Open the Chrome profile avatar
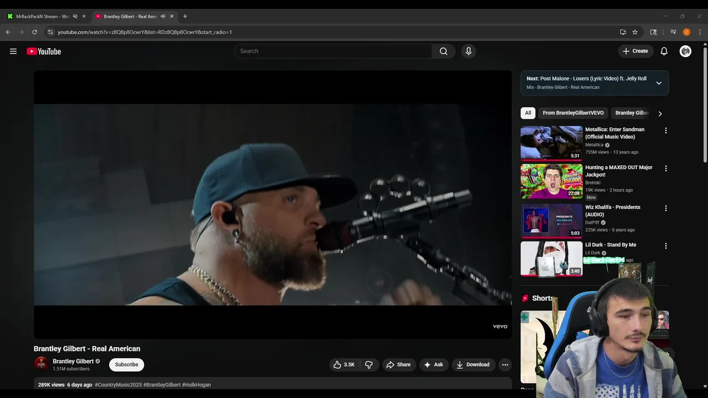This screenshot has width=708, height=398. pos(686,32)
